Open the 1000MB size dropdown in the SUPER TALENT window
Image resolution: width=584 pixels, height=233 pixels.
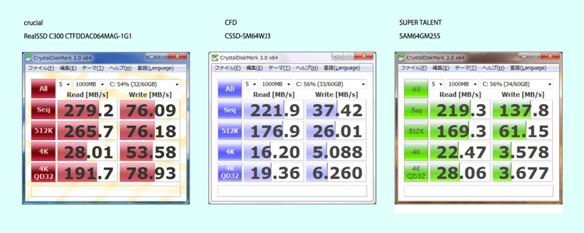[x=462, y=84]
